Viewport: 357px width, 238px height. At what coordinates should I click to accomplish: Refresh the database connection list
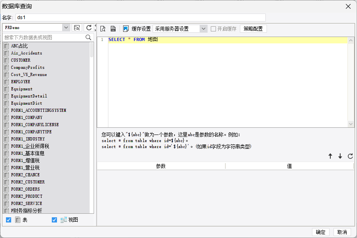pyautogui.click(x=89, y=28)
